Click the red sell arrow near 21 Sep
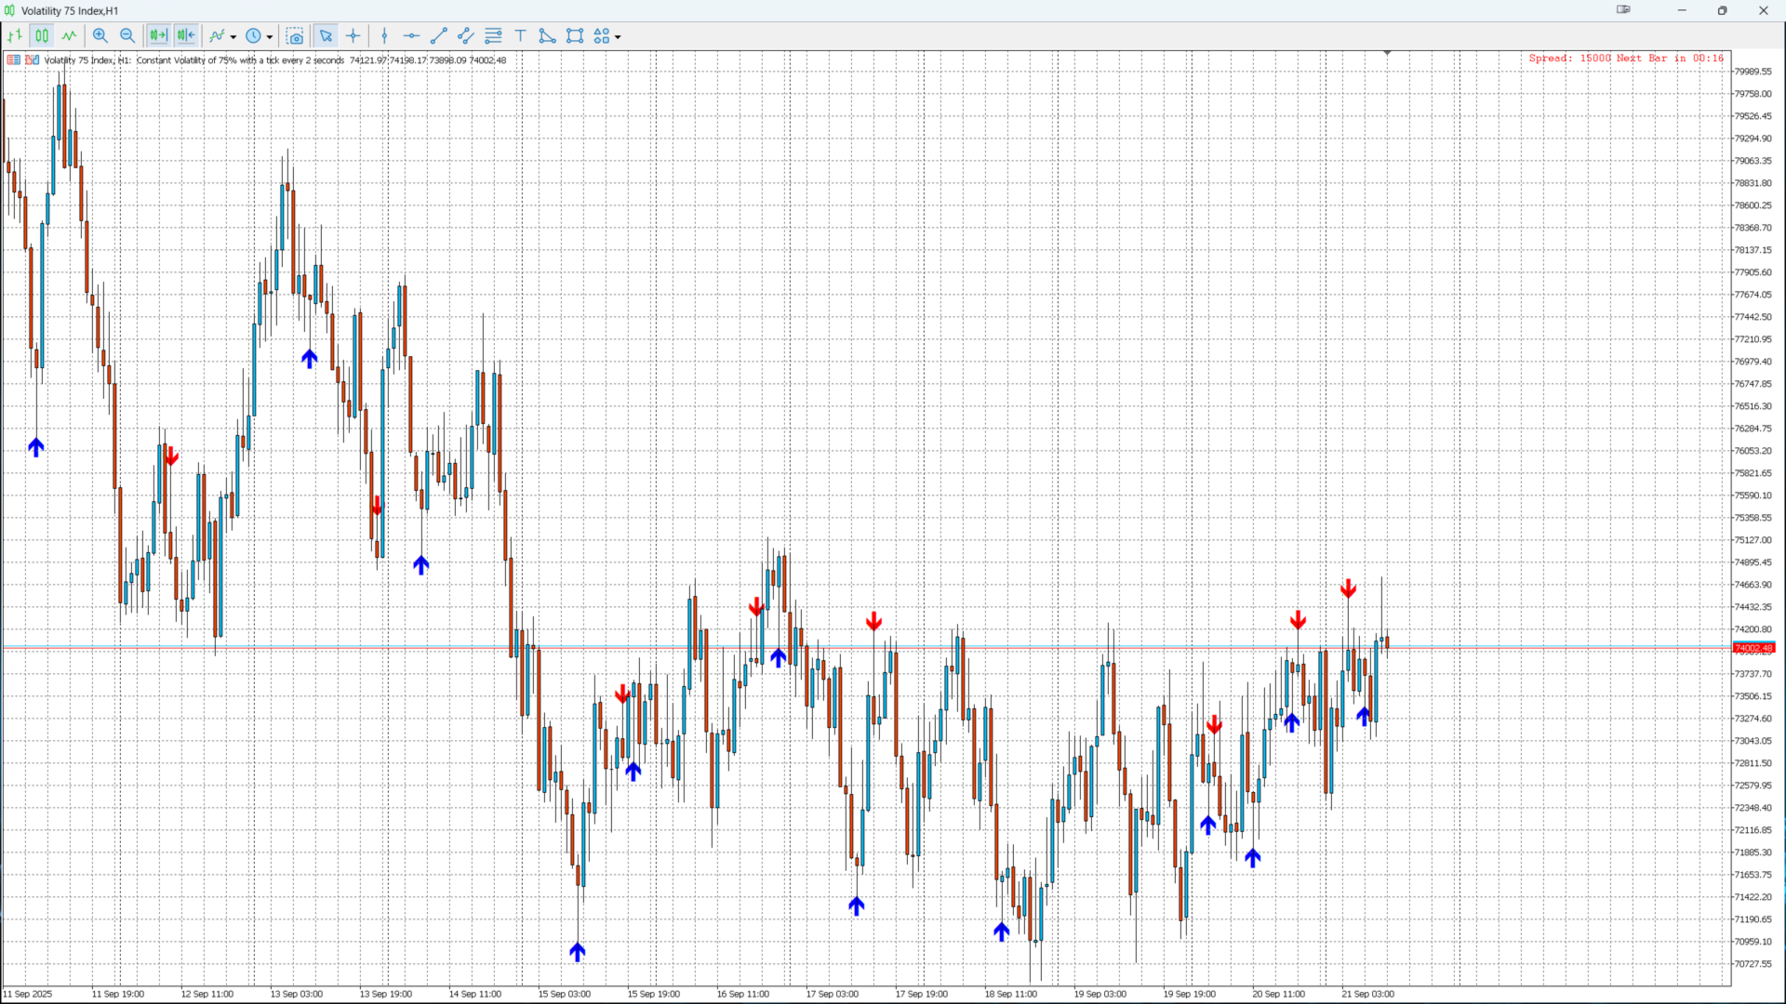This screenshot has width=1786, height=1004. coord(1348,588)
